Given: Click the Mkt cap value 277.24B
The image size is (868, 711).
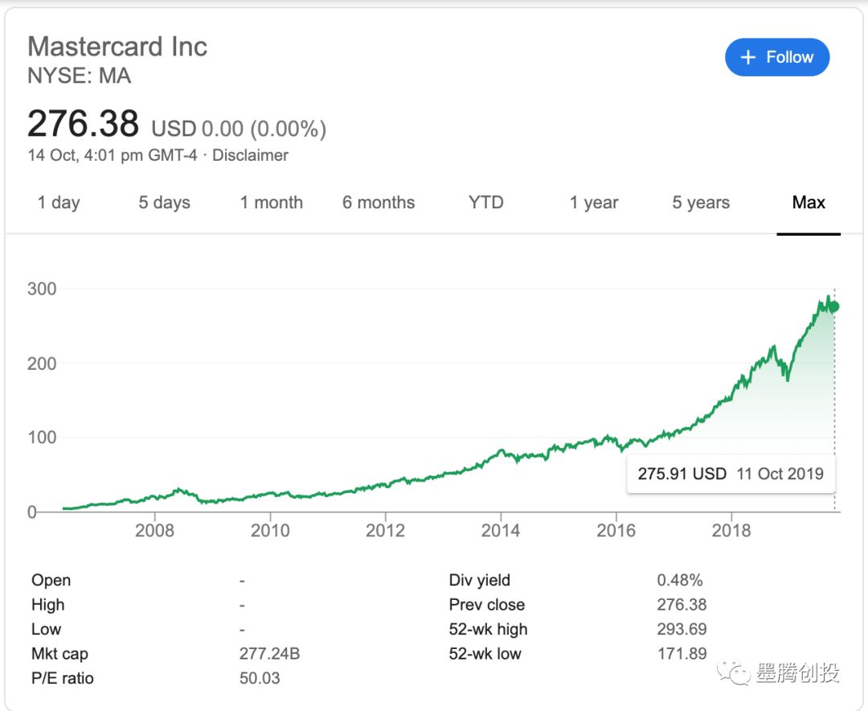Looking at the screenshot, I should (x=269, y=654).
